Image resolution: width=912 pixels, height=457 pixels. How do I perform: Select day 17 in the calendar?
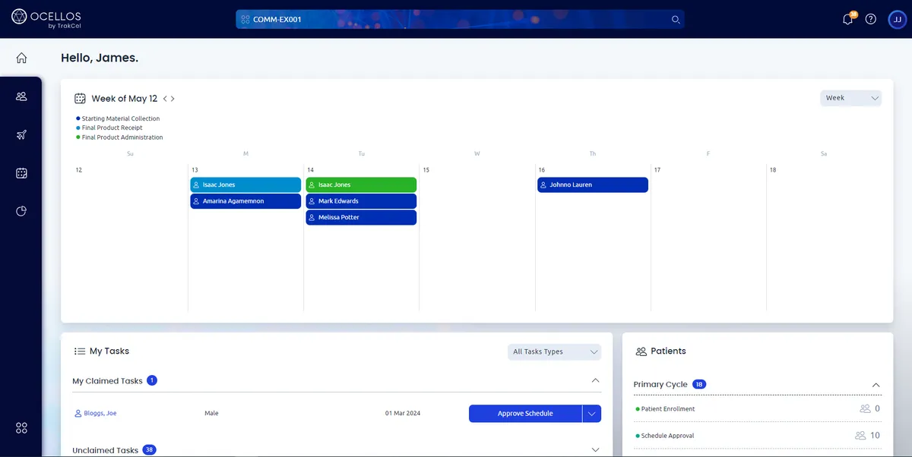tap(657, 170)
